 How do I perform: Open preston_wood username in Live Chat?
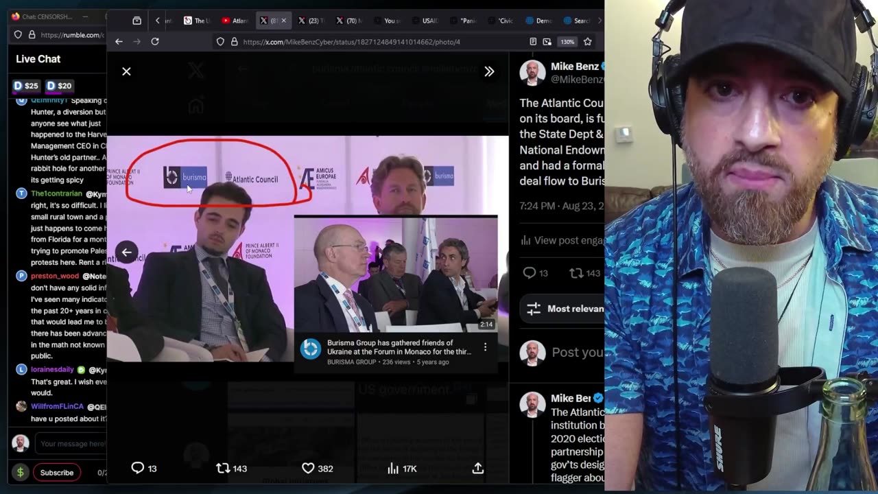55,276
